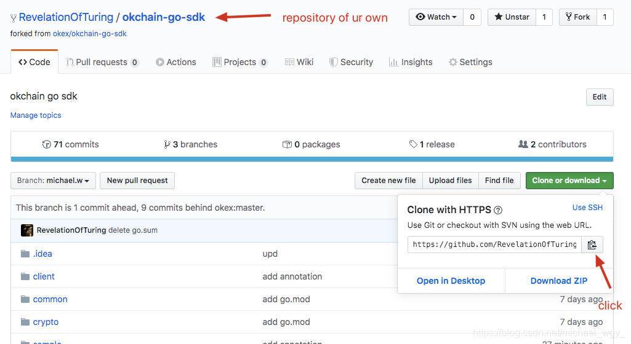This screenshot has width=631, height=344.
Task: Click the Projects board icon
Action: 217,62
